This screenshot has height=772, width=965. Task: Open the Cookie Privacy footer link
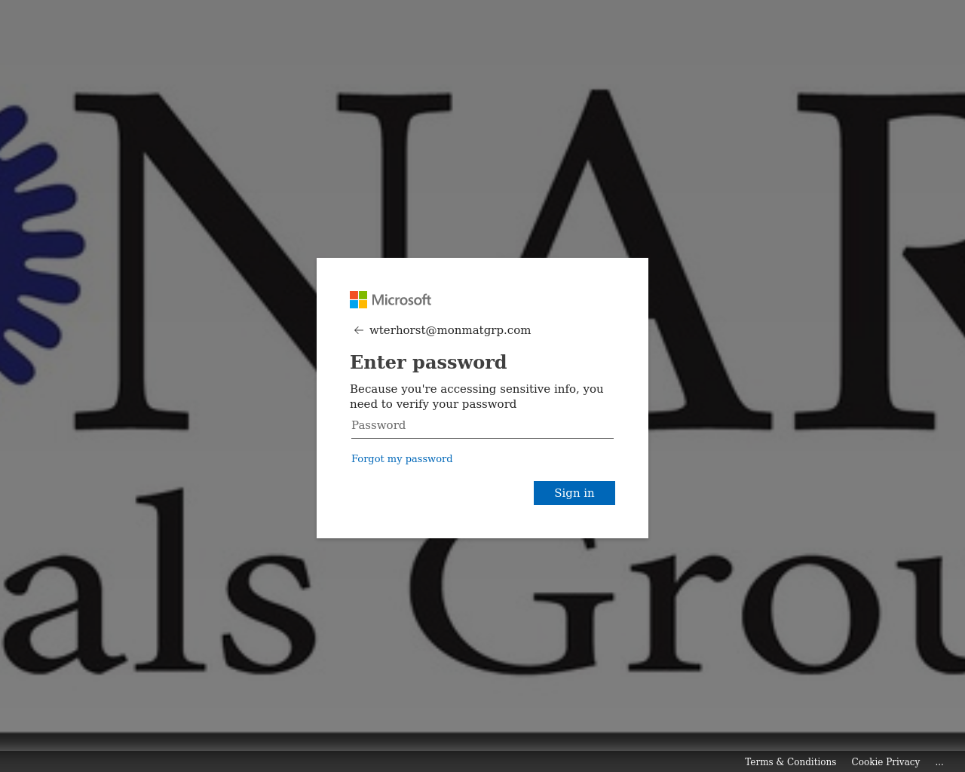pyautogui.click(x=886, y=761)
